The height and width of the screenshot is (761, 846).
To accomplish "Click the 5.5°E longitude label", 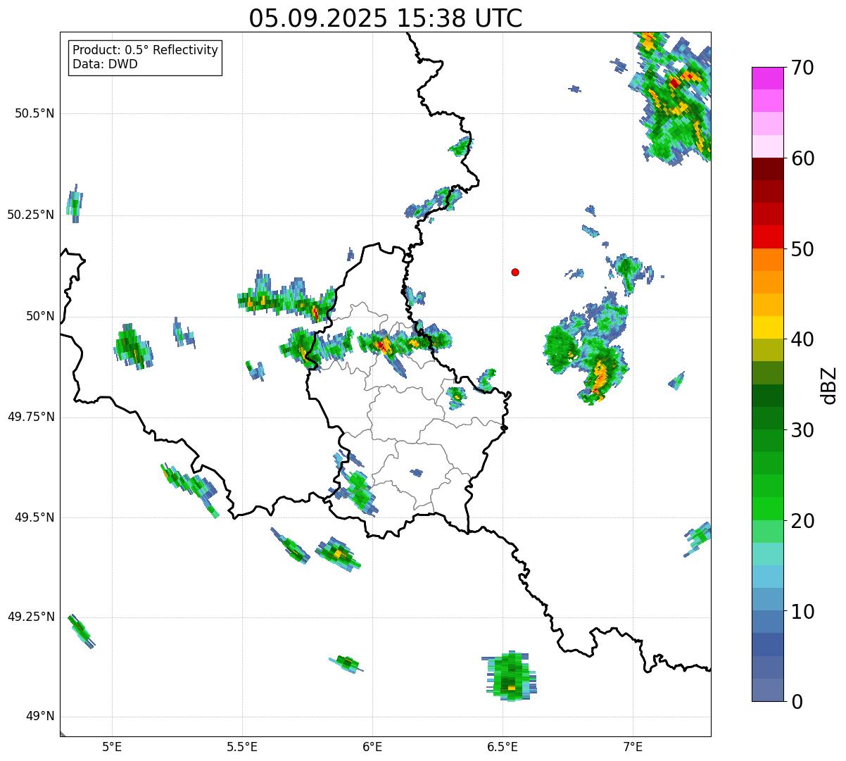I will [x=242, y=747].
